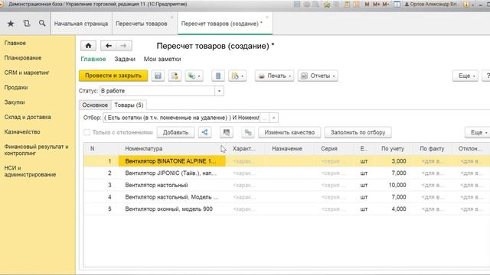The width and height of the screenshot is (490, 275).
Task: Open Главное section in the sidebar
Action: (15, 43)
